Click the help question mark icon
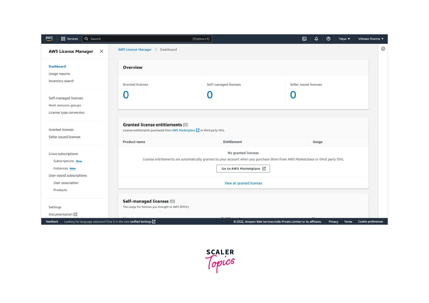 [x=328, y=39]
